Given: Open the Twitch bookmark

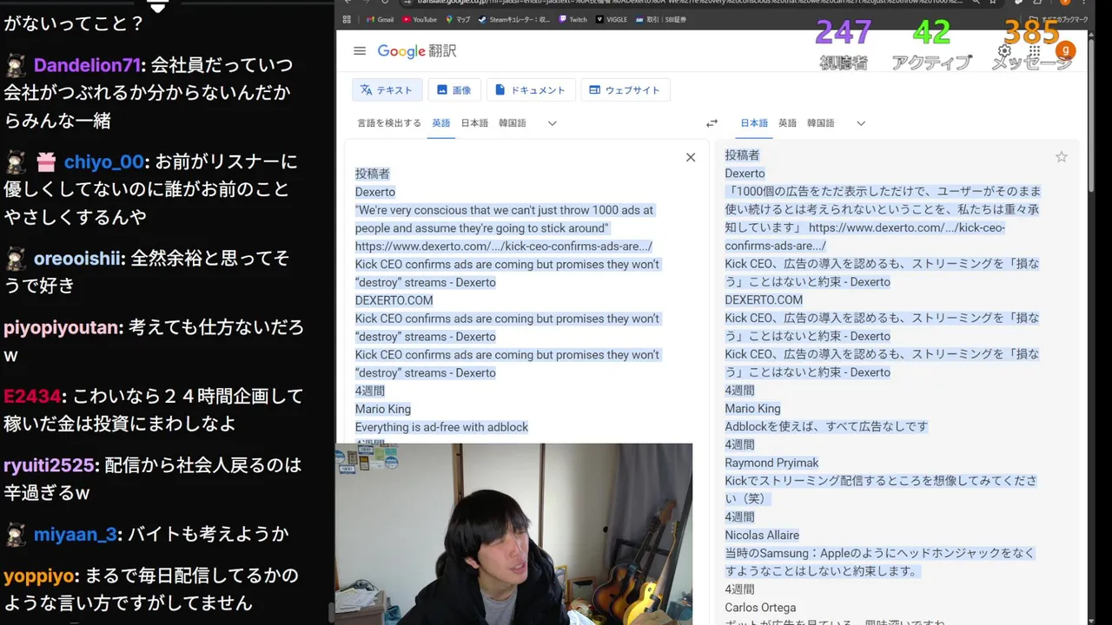Looking at the screenshot, I should pos(573,19).
